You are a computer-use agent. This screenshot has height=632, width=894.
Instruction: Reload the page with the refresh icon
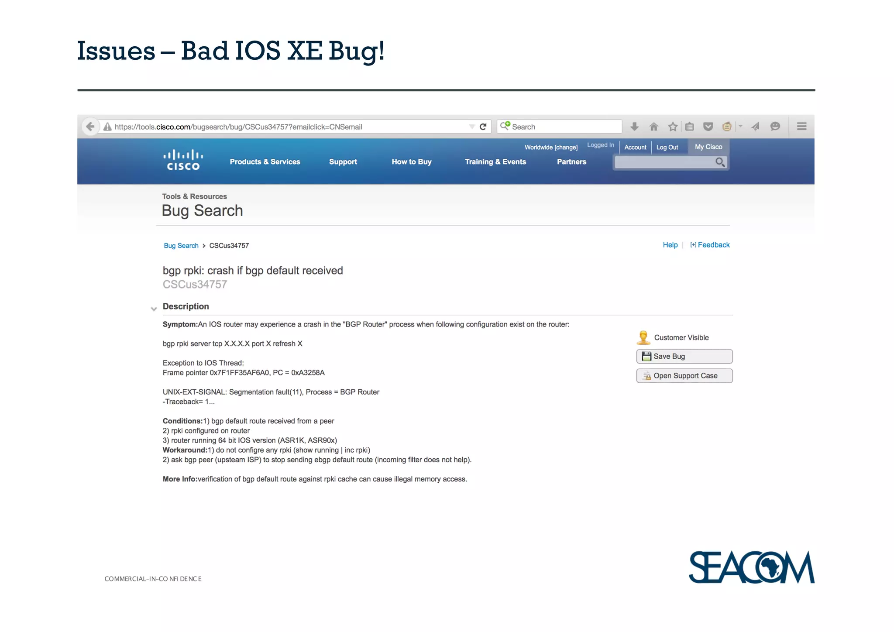click(483, 127)
